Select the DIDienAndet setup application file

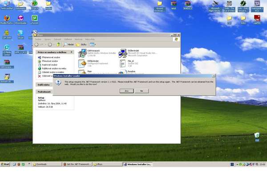tap(138, 53)
